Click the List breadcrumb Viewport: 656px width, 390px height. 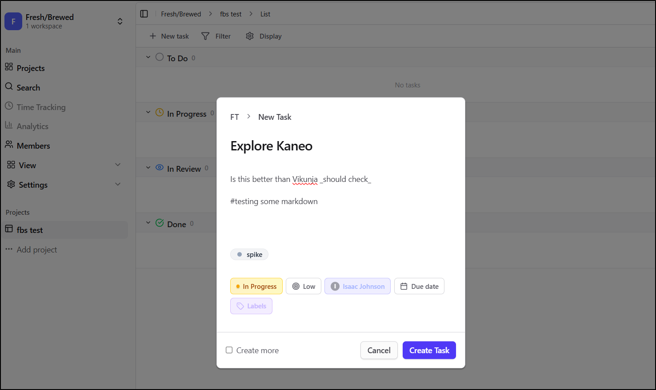point(265,14)
